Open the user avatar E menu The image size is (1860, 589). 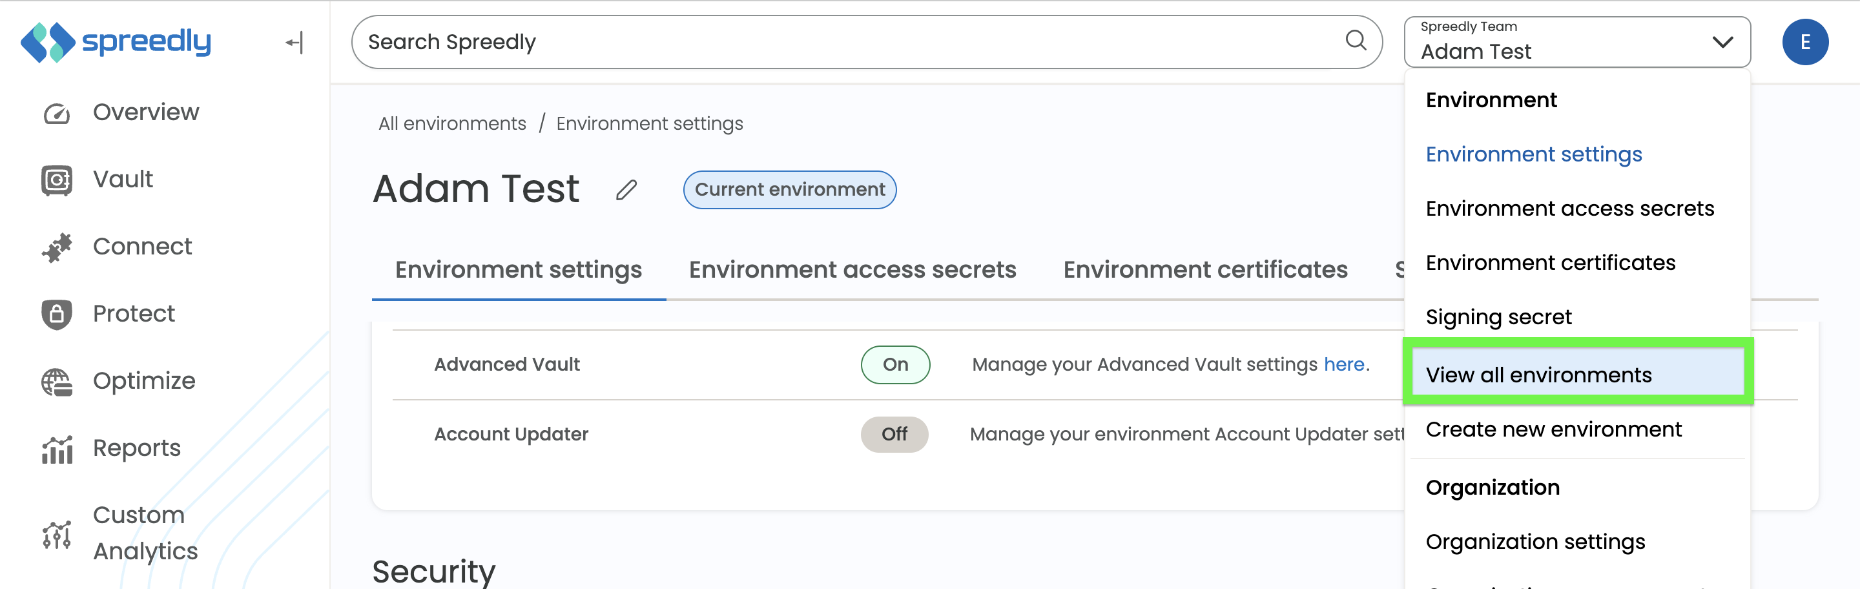tap(1804, 42)
